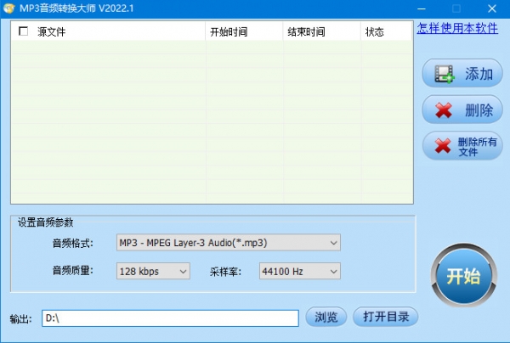This screenshot has height=343, width=510.
Task: Minimize the MP3音频转换大师 window
Action: 422,8
